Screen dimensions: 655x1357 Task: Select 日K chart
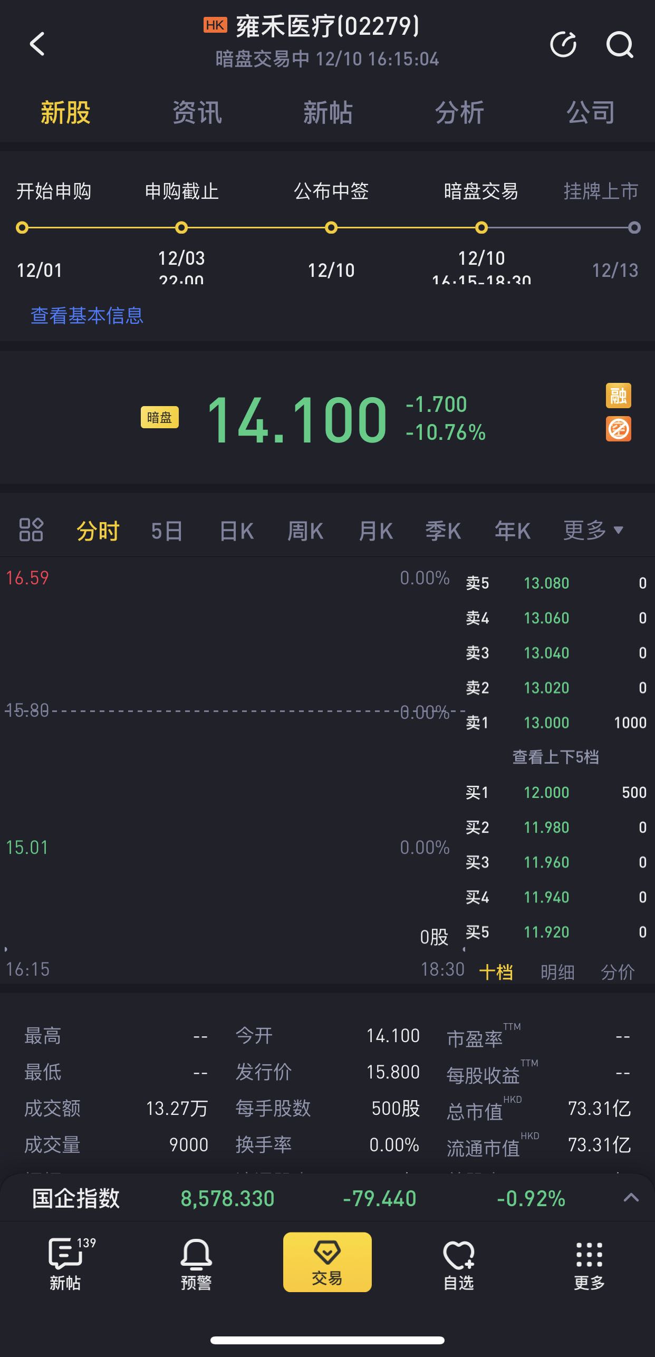236,531
